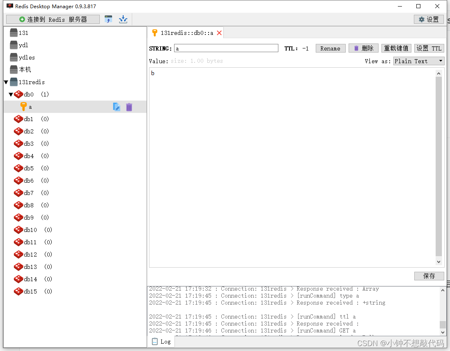This screenshot has width=450, height=351.
Task: Open database db1 icon
Action: (18, 119)
